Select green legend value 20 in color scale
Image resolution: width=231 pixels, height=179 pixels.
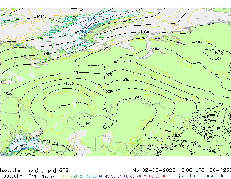[76, 176]
